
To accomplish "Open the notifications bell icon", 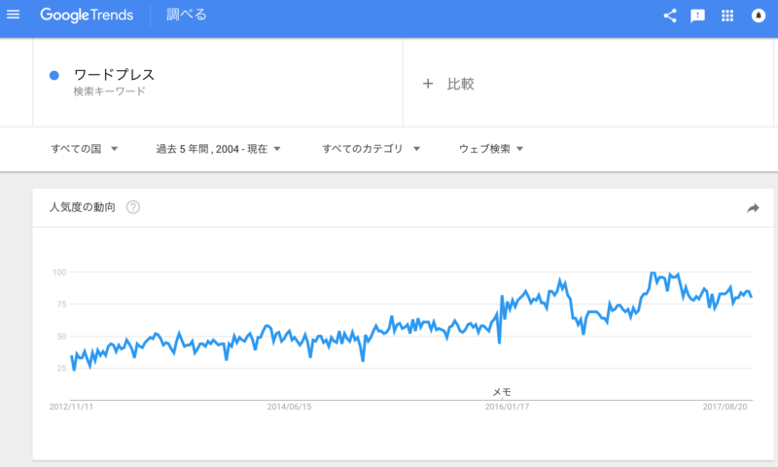I will click(x=759, y=16).
